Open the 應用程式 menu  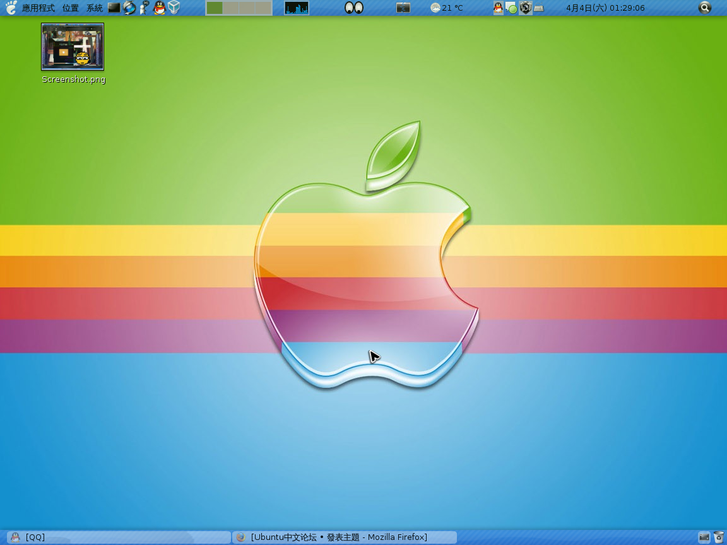pos(38,8)
